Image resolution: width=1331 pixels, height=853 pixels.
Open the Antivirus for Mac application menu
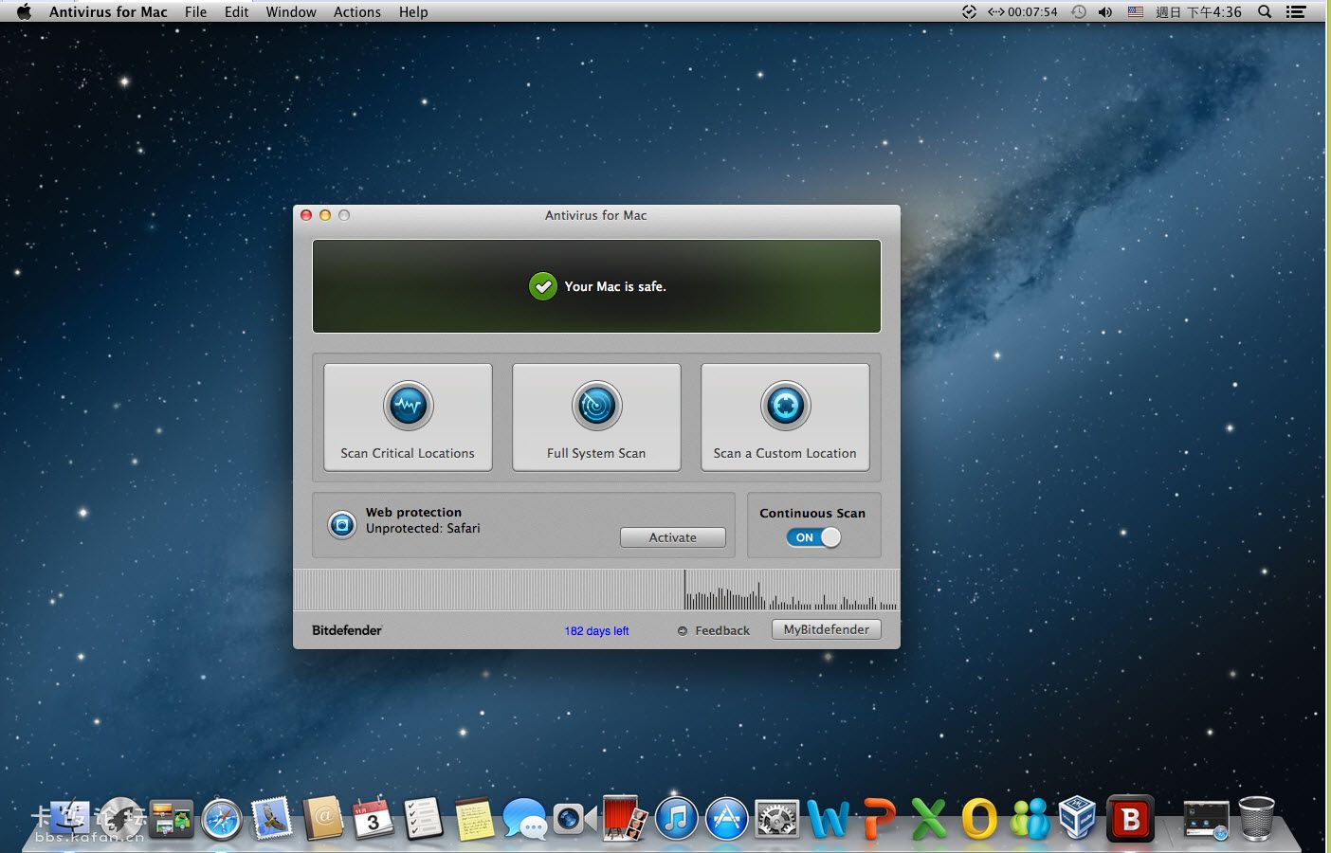[x=108, y=11]
